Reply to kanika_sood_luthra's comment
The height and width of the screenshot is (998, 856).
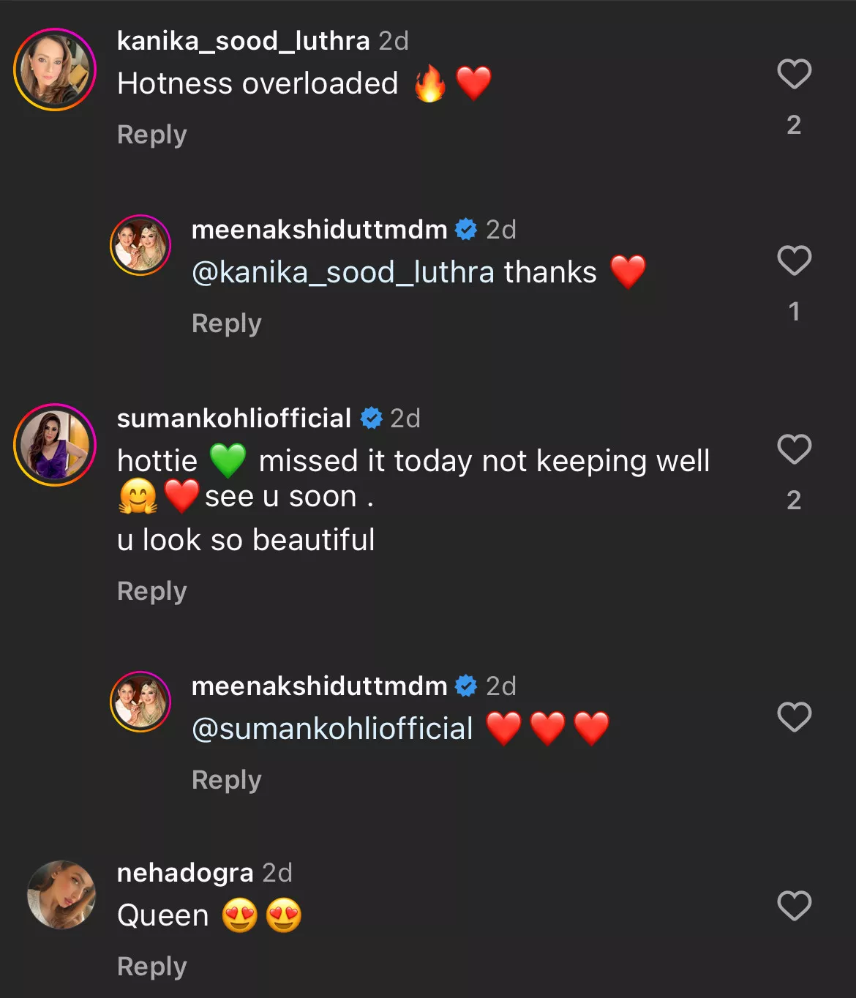[x=152, y=135]
